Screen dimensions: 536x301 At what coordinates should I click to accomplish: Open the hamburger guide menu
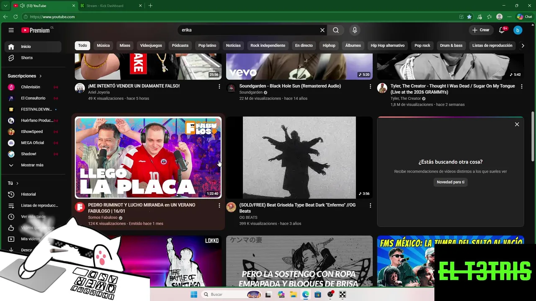point(11,30)
